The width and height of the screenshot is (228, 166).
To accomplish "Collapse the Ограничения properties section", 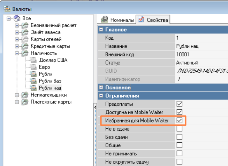I will 101,96.
